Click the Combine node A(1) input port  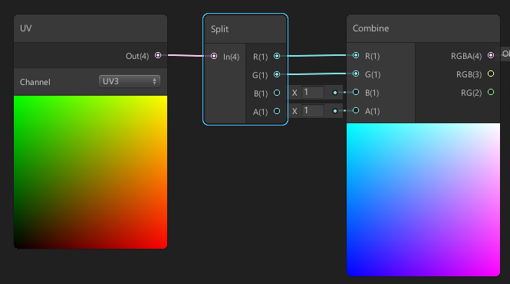(x=356, y=110)
